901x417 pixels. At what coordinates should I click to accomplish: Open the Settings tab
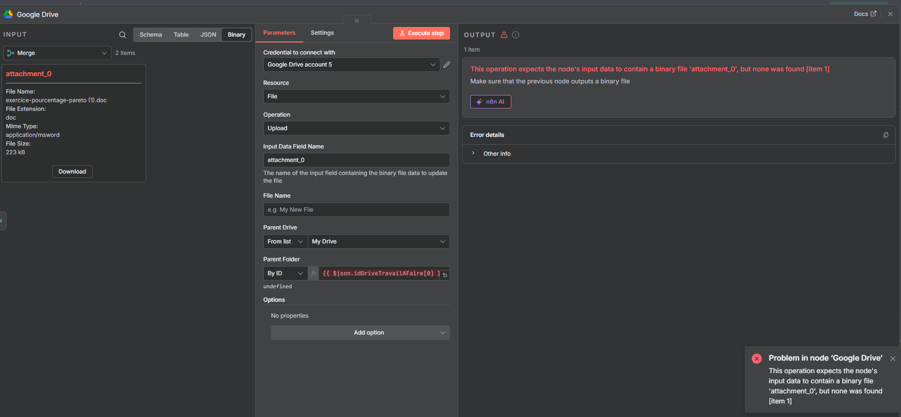[x=322, y=33]
